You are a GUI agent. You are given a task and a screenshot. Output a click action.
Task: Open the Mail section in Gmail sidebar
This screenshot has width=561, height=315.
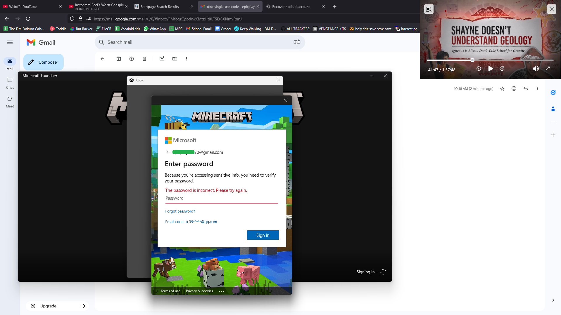coord(10,64)
